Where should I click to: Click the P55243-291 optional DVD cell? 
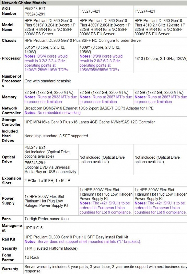(x=51, y=167)
